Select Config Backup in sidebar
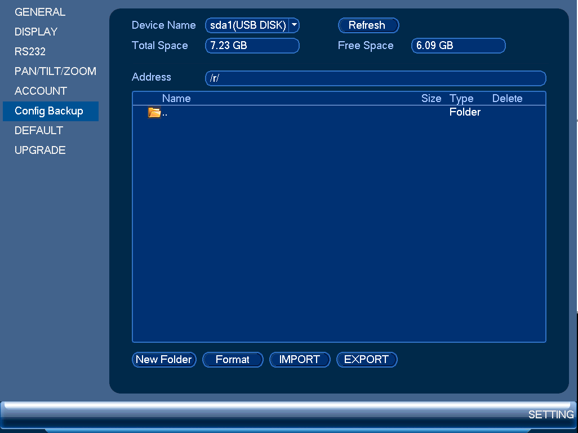The width and height of the screenshot is (578, 433). tap(51, 111)
